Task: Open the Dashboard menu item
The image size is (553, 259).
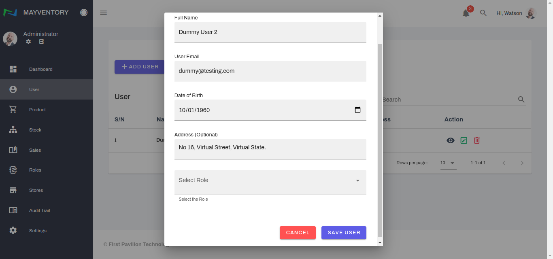Action: pyautogui.click(x=40, y=69)
